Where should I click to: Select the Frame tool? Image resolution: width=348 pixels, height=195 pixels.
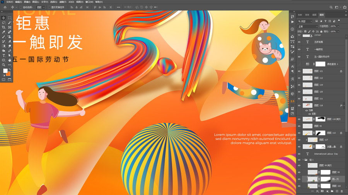coord(10,27)
